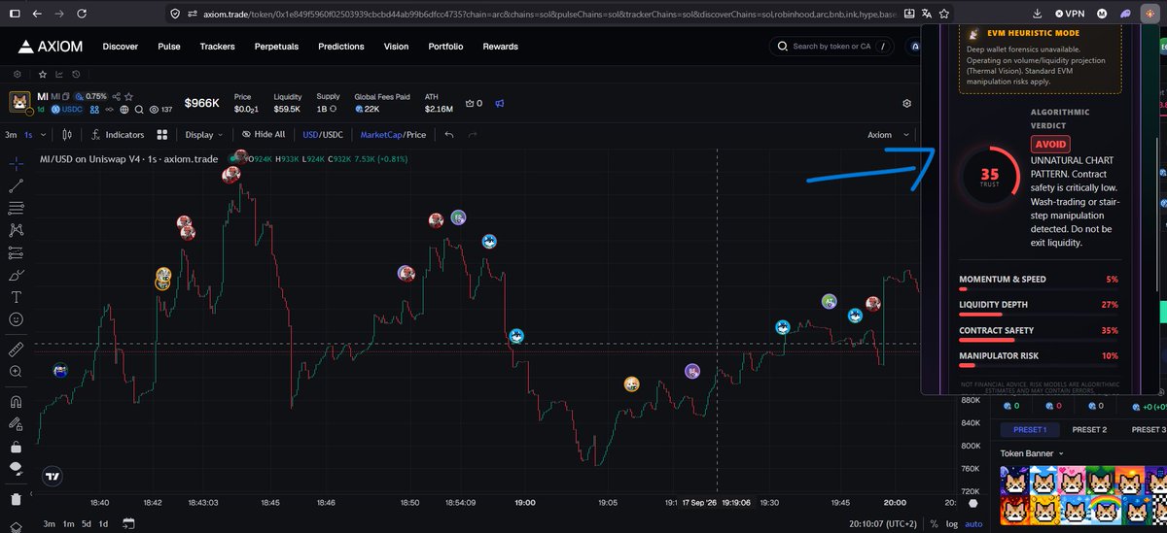Open token website via globe icon
The height and width of the screenshot is (533, 1167).
tap(125, 110)
